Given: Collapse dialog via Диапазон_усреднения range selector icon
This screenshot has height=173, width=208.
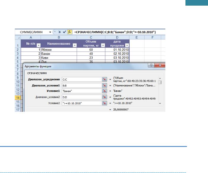Looking at the screenshot, I should pyautogui.click(x=104, y=79).
